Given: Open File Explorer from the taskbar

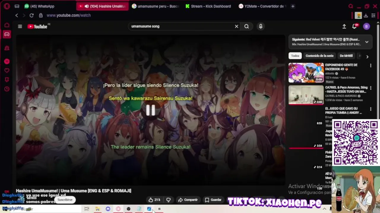Looking at the screenshot, I should tap(97, 209).
